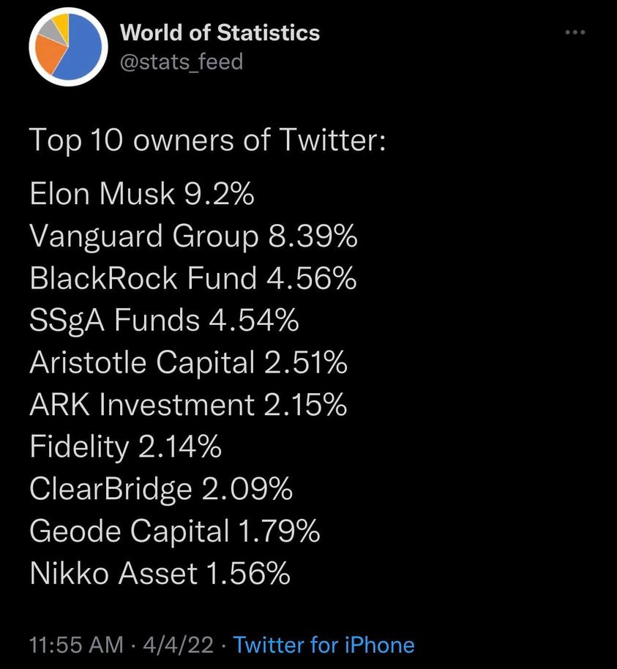The width and height of the screenshot is (617, 669).
Task: Click the Geode Capital 1.79% line
Action: [174, 531]
